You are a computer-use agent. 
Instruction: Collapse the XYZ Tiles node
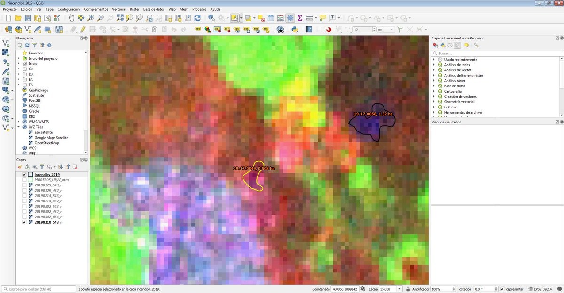18,127
